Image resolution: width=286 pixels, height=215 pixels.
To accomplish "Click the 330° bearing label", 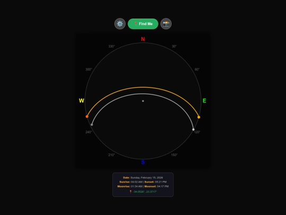I will click(112, 46).
